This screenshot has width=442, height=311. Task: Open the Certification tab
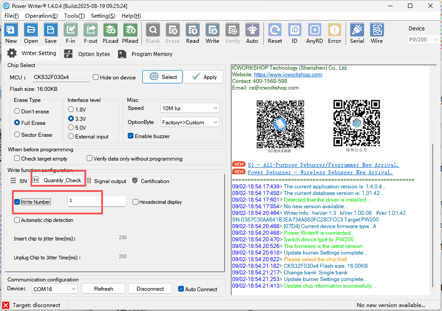pos(151,181)
